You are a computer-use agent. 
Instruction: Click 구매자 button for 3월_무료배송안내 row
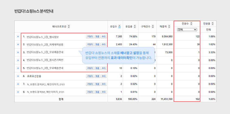(90, 68)
